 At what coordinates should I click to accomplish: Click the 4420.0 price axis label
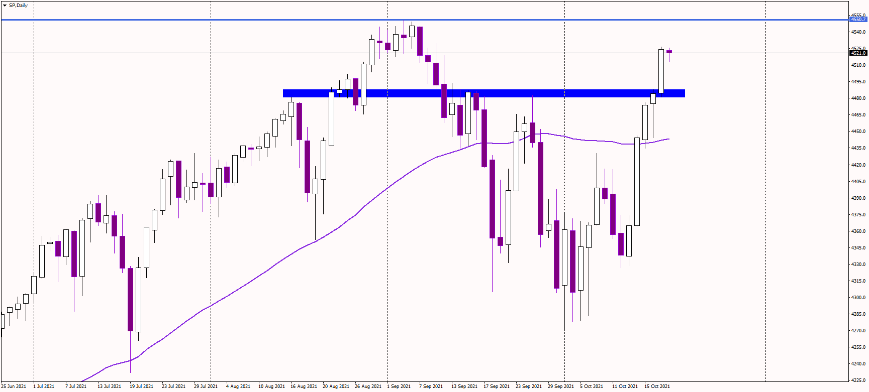(858, 165)
